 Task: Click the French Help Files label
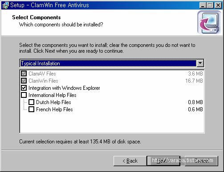(54, 109)
